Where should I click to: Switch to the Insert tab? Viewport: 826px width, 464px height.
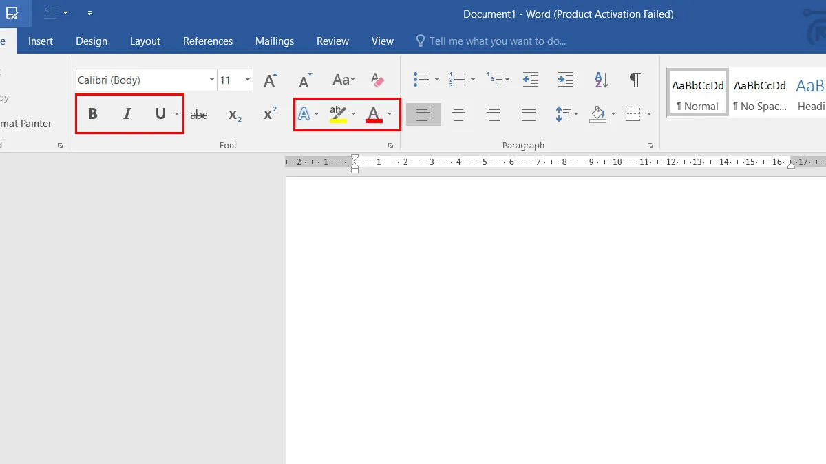41,41
